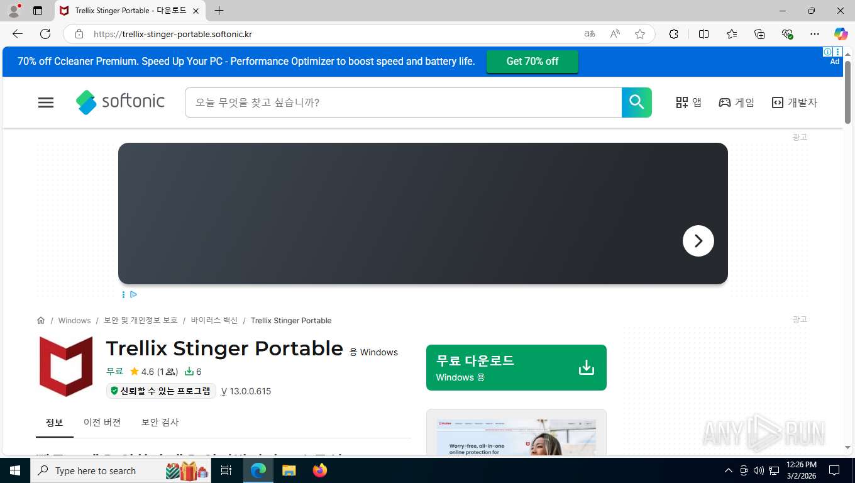The height and width of the screenshot is (483, 855).
Task: Open the Windows breadcrumb link
Action: pyautogui.click(x=75, y=321)
